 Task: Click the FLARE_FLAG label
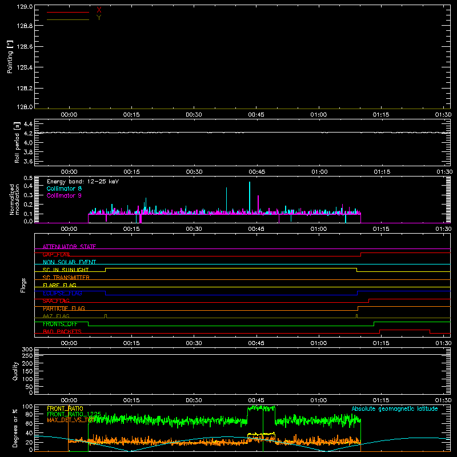point(59,285)
